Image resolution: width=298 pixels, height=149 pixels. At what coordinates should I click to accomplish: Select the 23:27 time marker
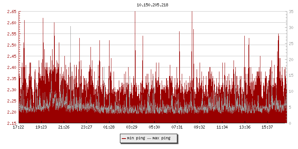pyautogui.click(x=86, y=127)
